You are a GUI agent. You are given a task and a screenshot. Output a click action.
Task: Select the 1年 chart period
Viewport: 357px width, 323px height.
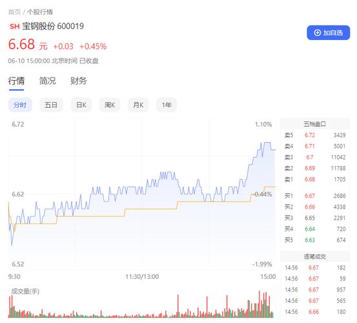click(x=167, y=105)
